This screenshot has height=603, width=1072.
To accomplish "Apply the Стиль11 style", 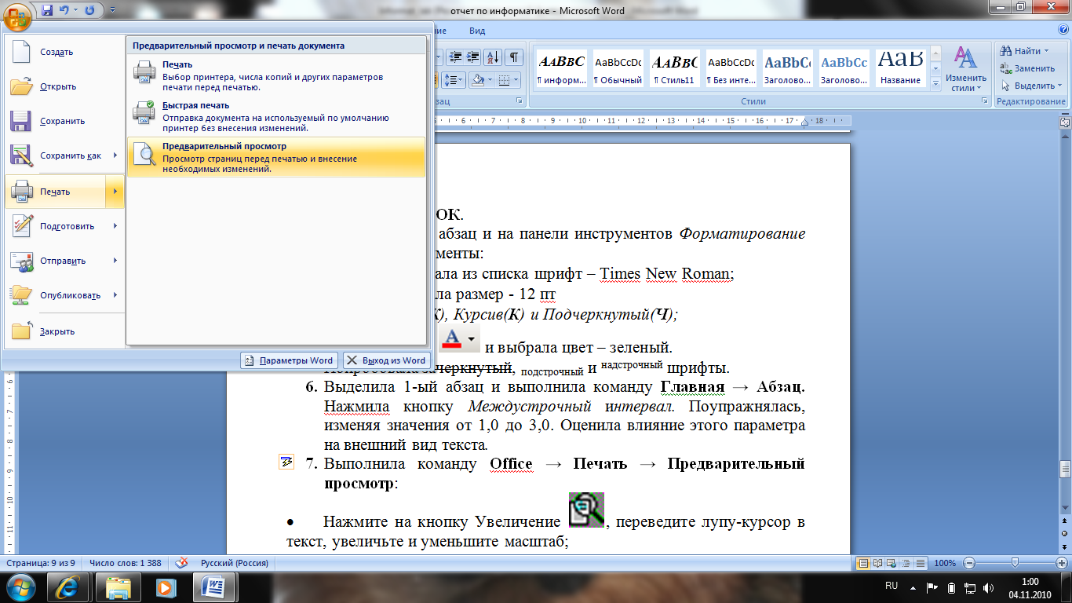I will (674, 69).
